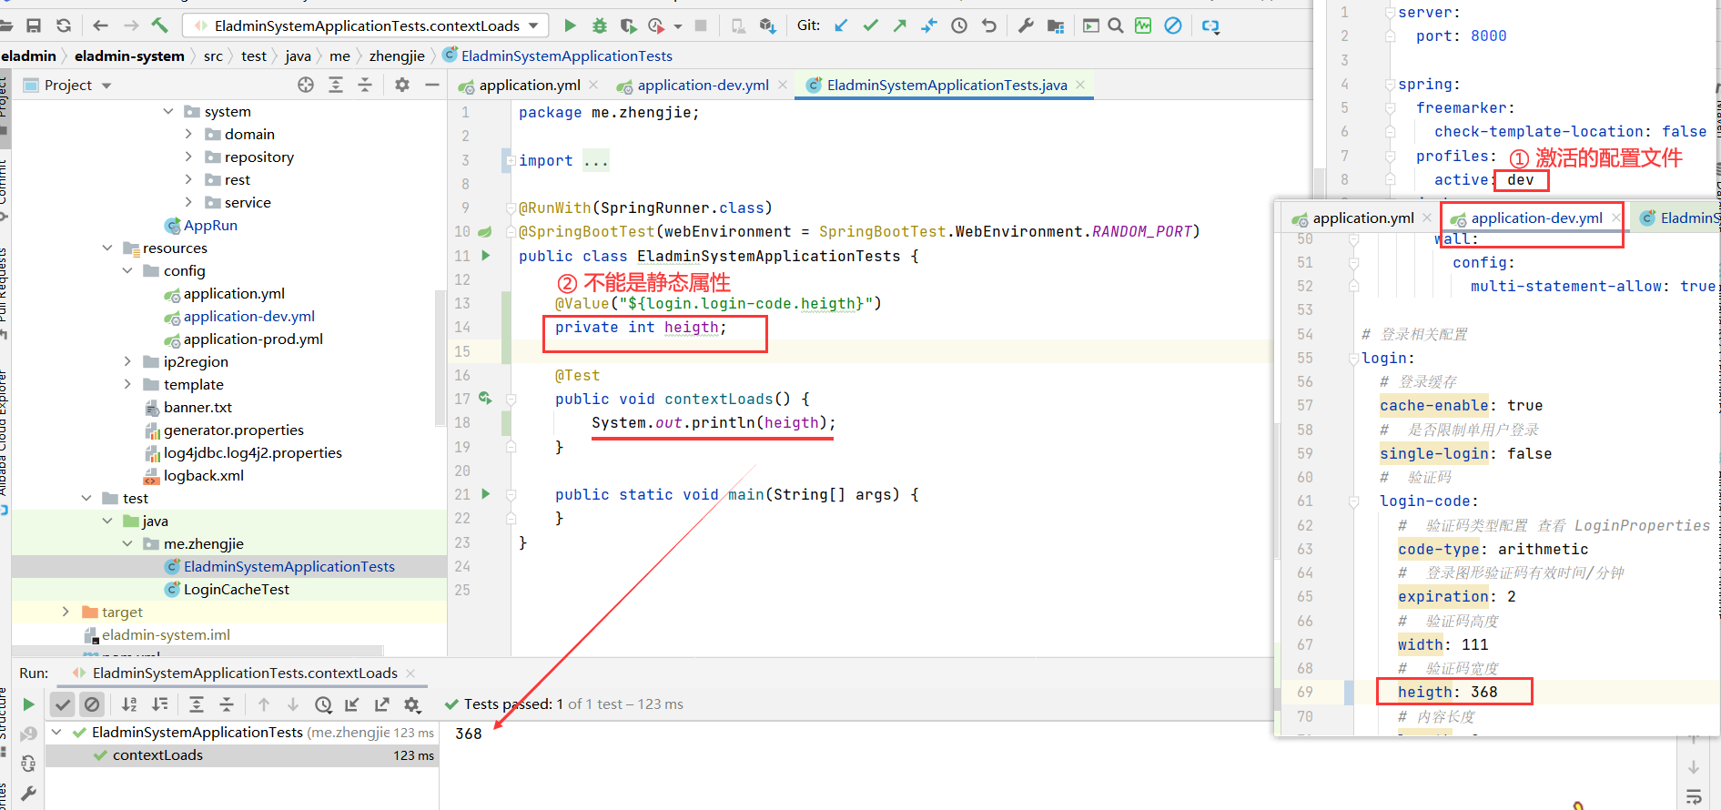Select the contextLoads test result row
Image resolution: width=1721 pixels, height=810 pixels.
point(242,755)
